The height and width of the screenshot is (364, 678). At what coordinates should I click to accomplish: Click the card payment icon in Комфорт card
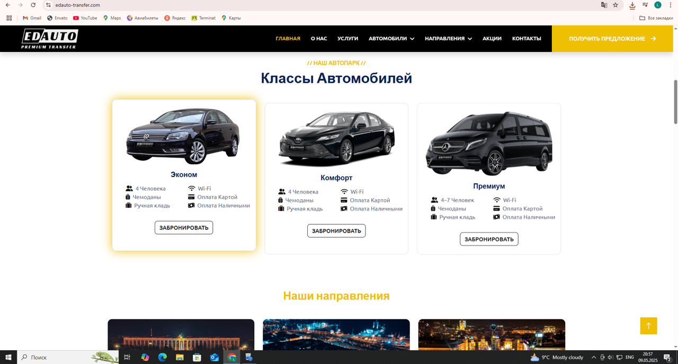(x=344, y=200)
